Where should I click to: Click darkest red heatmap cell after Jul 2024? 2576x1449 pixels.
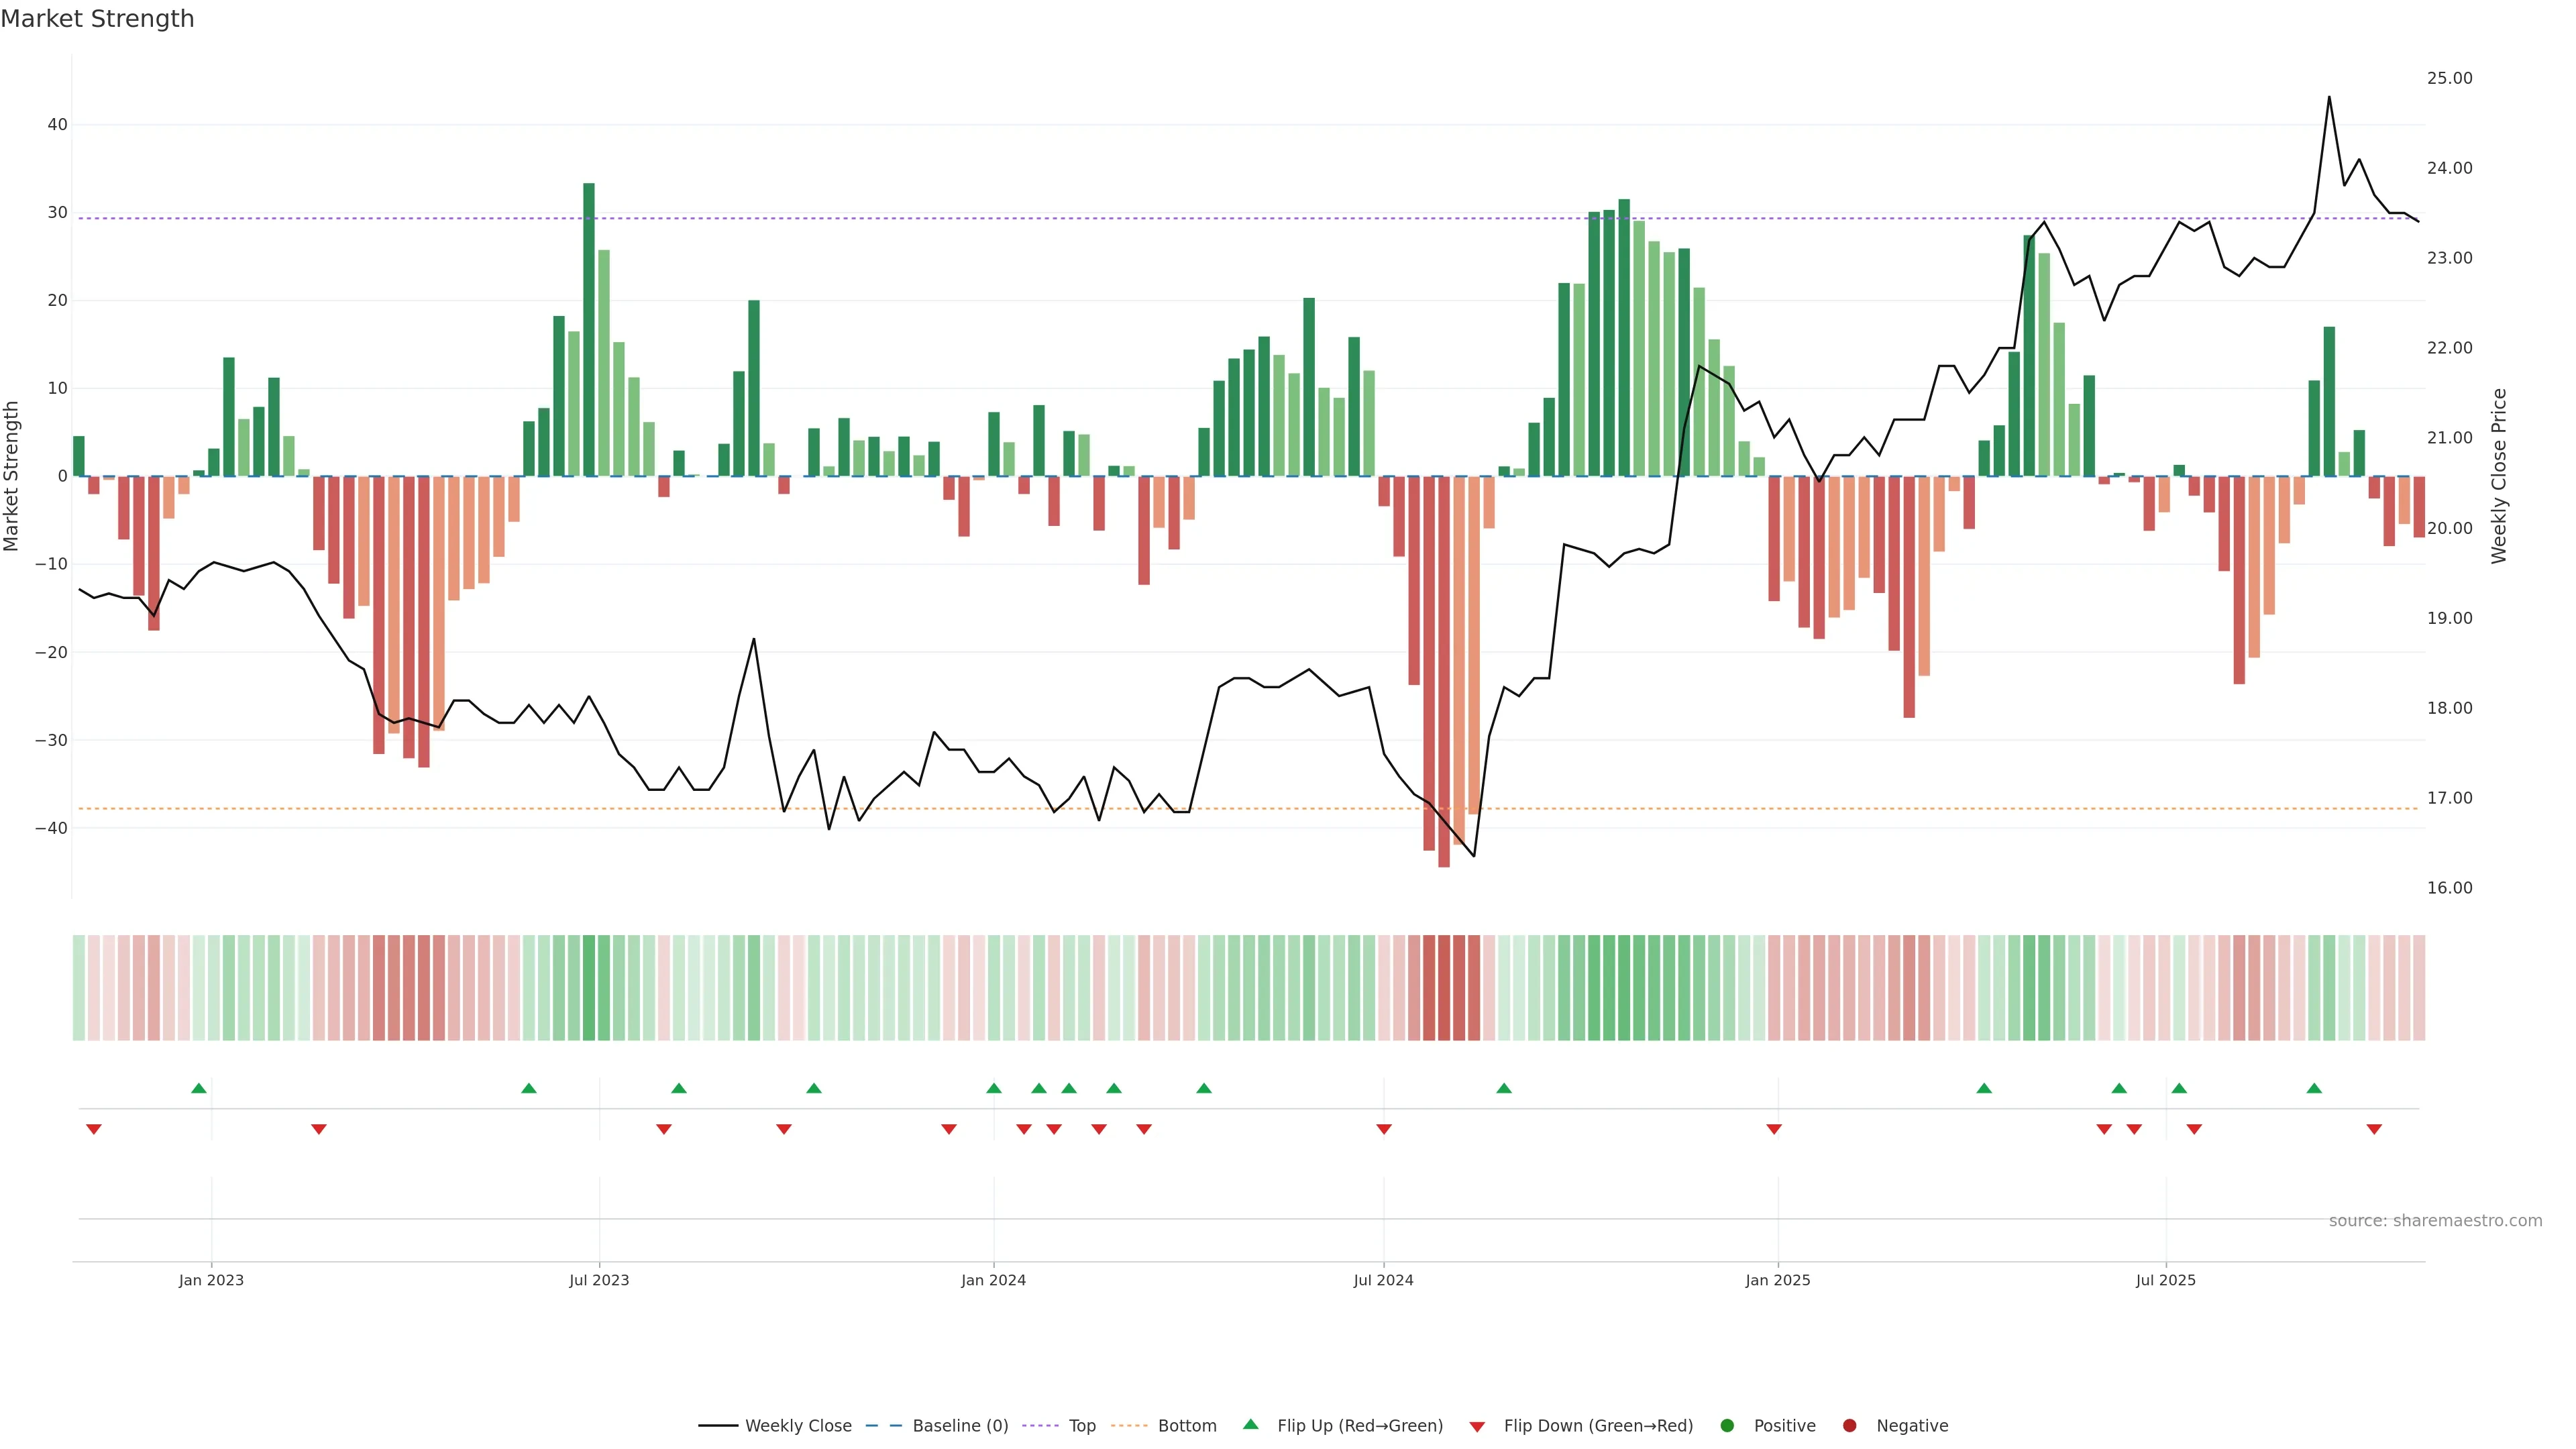pyautogui.click(x=1444, y=988)
